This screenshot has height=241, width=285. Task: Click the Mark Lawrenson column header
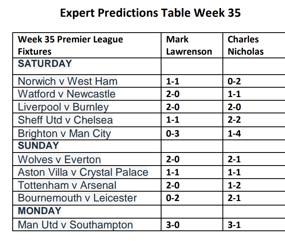pos(189,45)
